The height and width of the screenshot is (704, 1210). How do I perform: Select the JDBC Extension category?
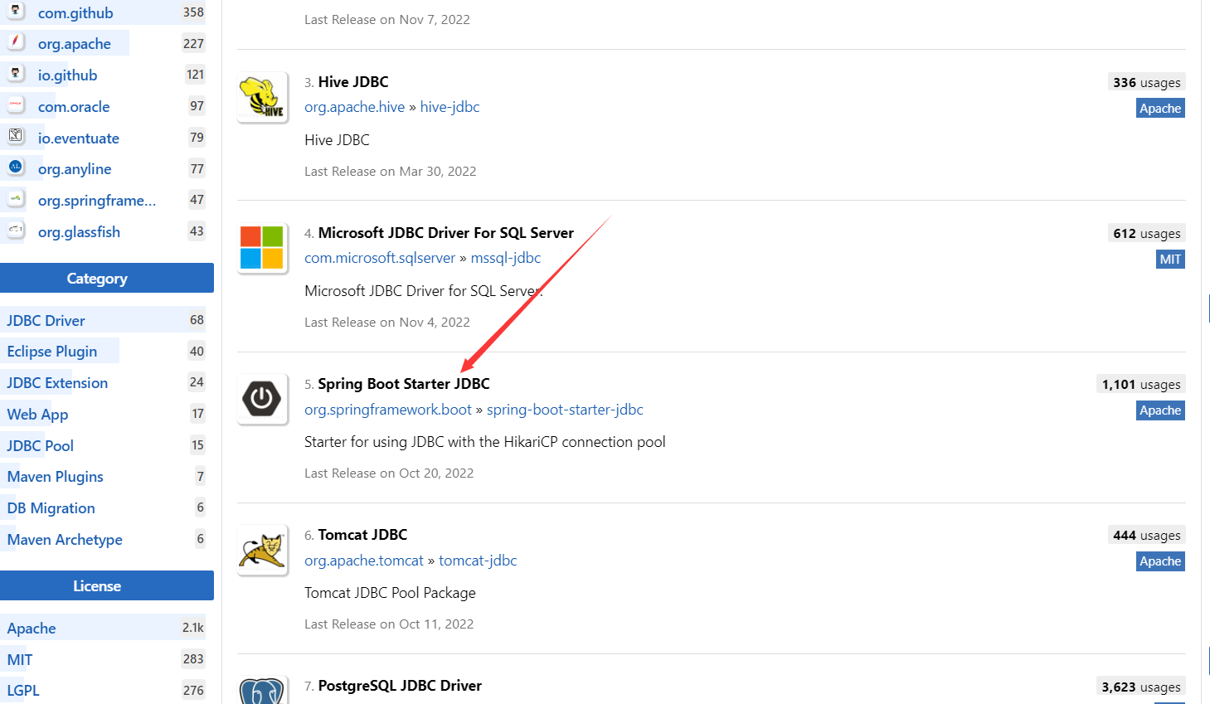[57, 383]
